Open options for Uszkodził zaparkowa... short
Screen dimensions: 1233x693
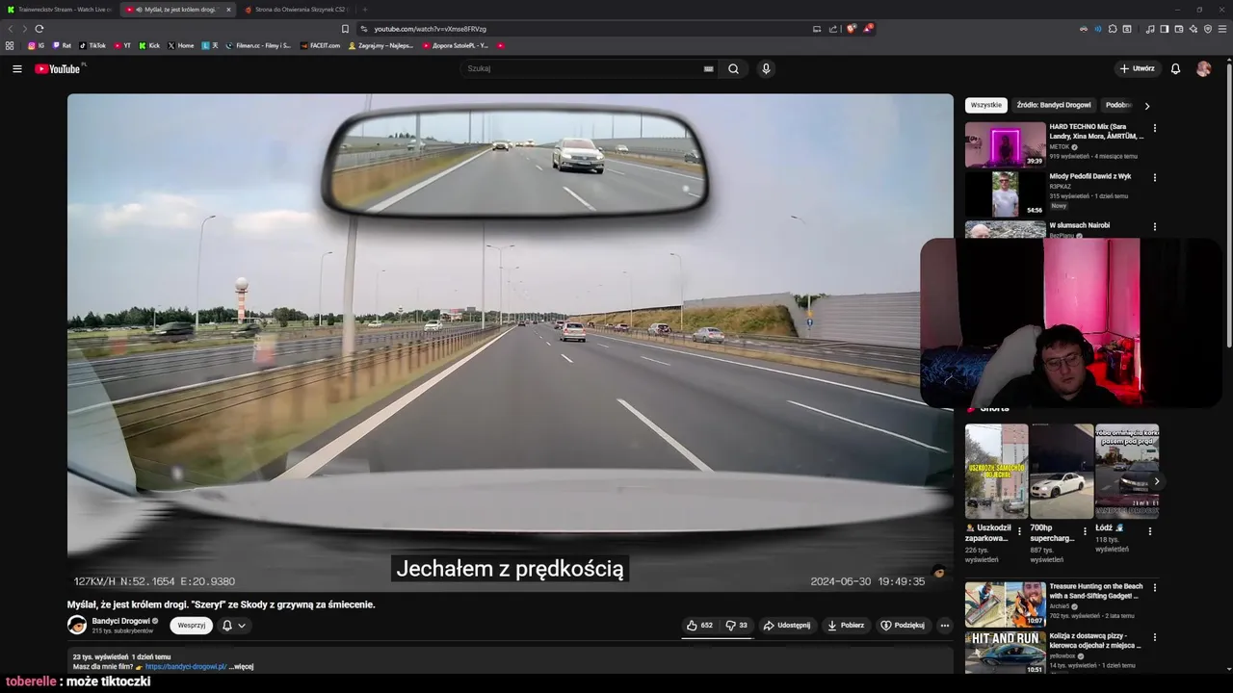(1020, 531)
